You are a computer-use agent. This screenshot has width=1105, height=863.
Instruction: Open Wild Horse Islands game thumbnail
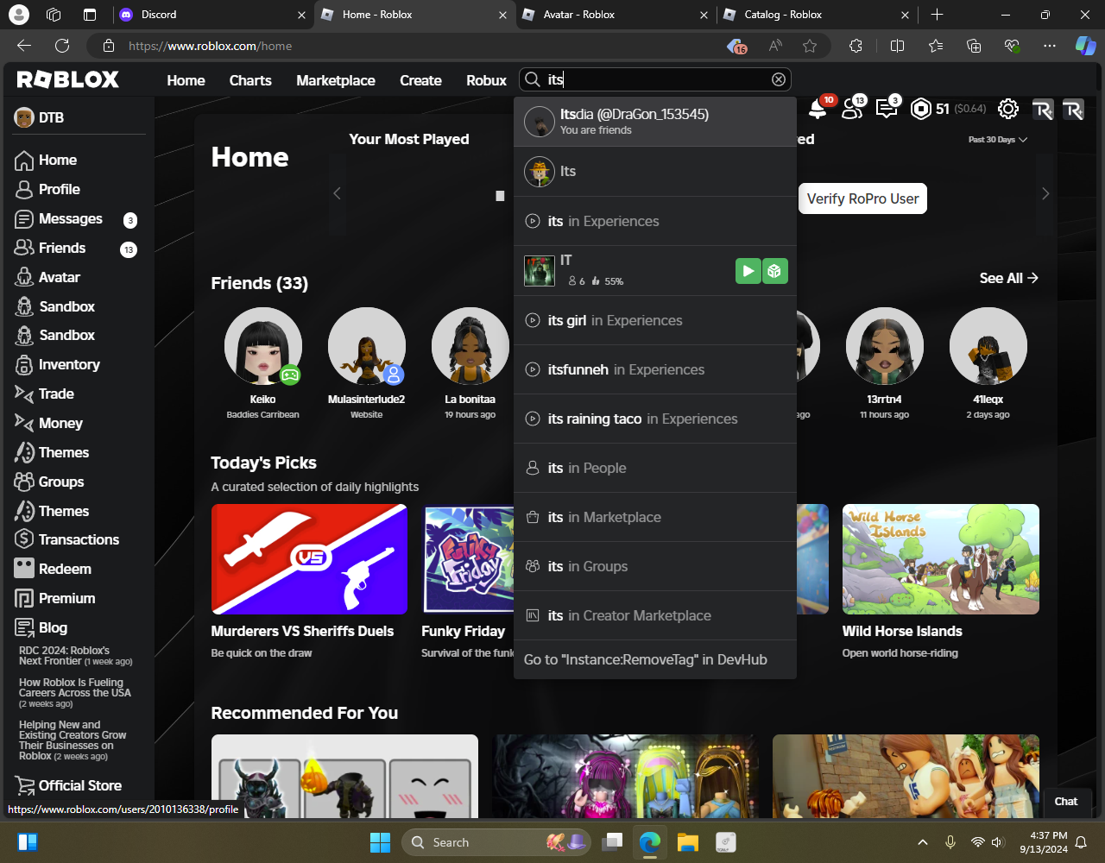pyautogui.click(x=941, y=559)
